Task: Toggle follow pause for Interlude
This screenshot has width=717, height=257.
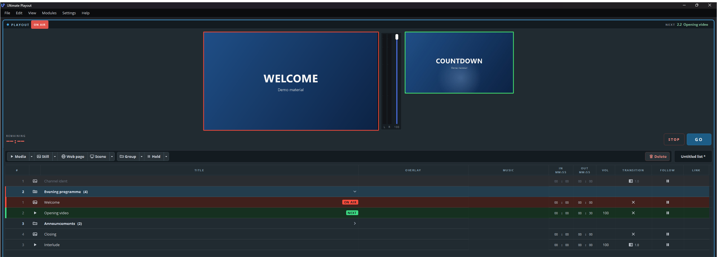Action: pyautogui.click(x=667, y=245)
